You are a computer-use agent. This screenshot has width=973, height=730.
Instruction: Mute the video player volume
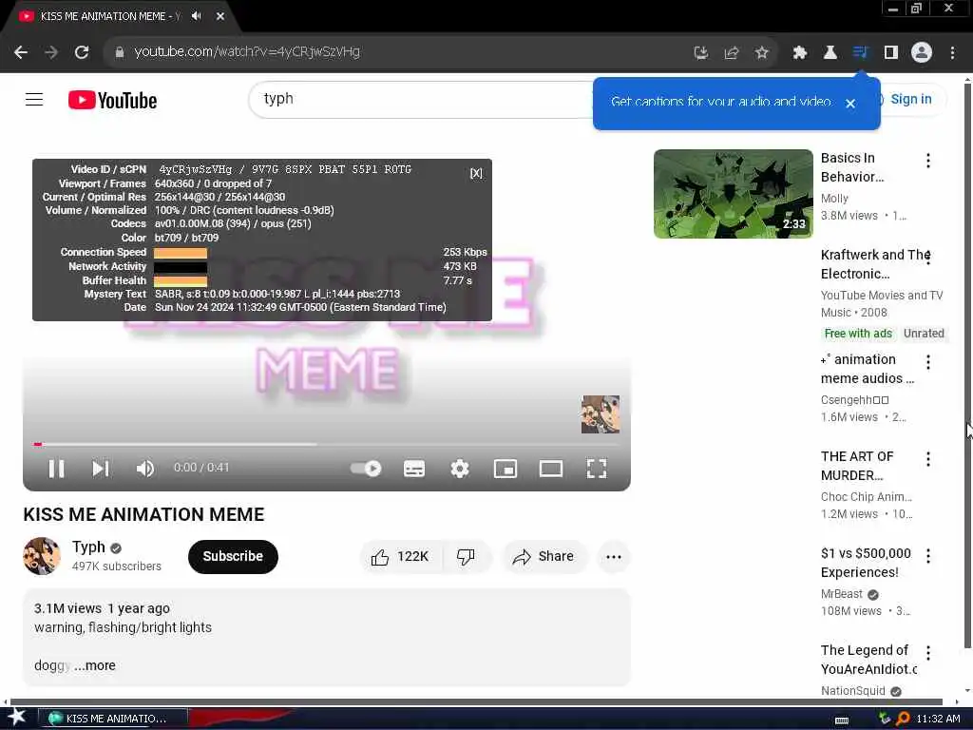(x=144, y=469)
